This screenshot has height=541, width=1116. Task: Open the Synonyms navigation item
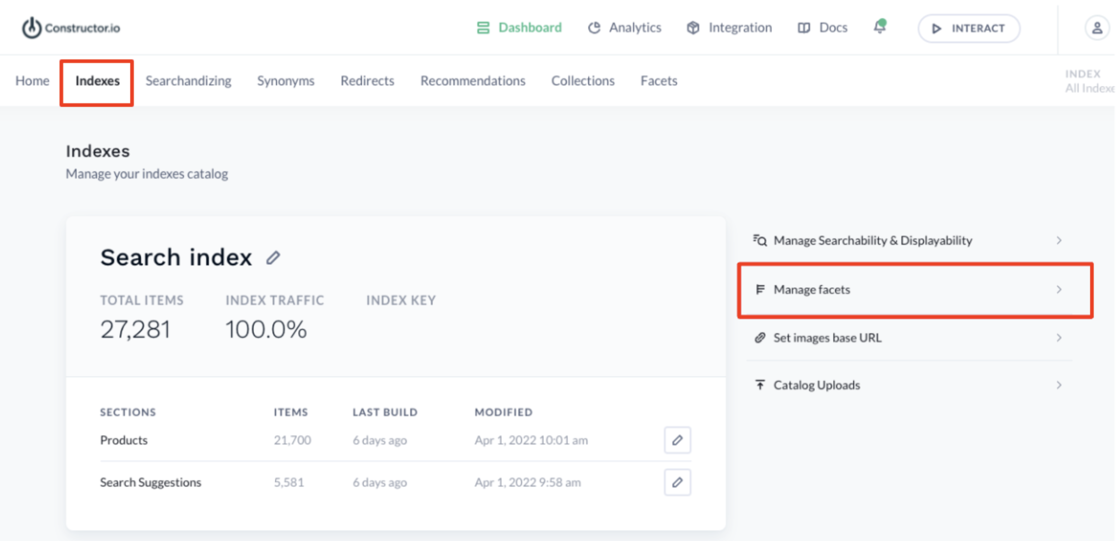(x=286, y=81)
